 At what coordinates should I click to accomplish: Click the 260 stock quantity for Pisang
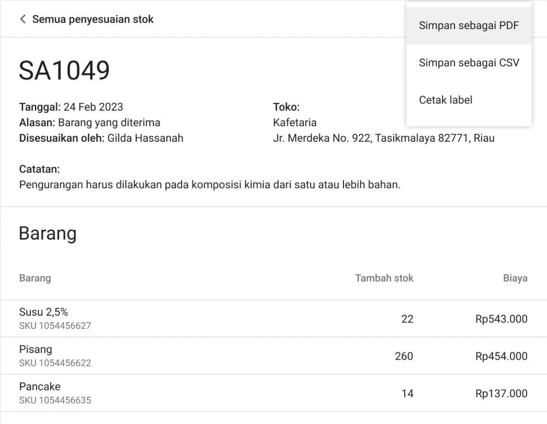404,356
